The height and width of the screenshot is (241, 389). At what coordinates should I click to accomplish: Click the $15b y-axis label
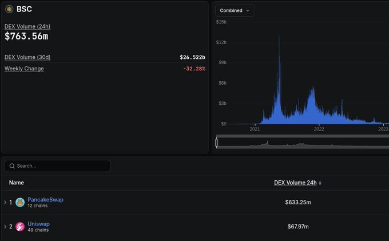pyautogui.click(x=221, y=22)
